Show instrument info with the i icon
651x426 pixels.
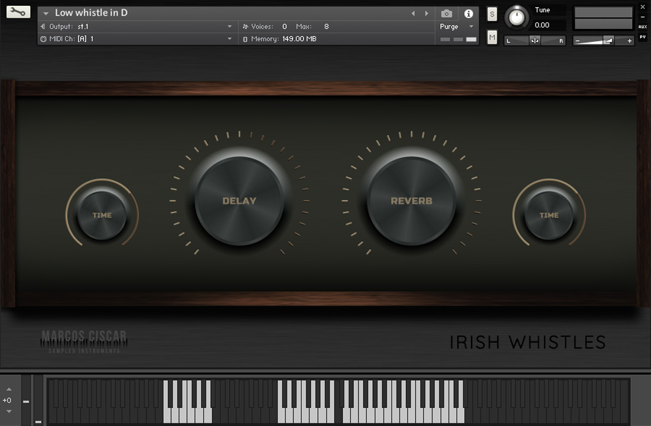[x=468, y=14]
